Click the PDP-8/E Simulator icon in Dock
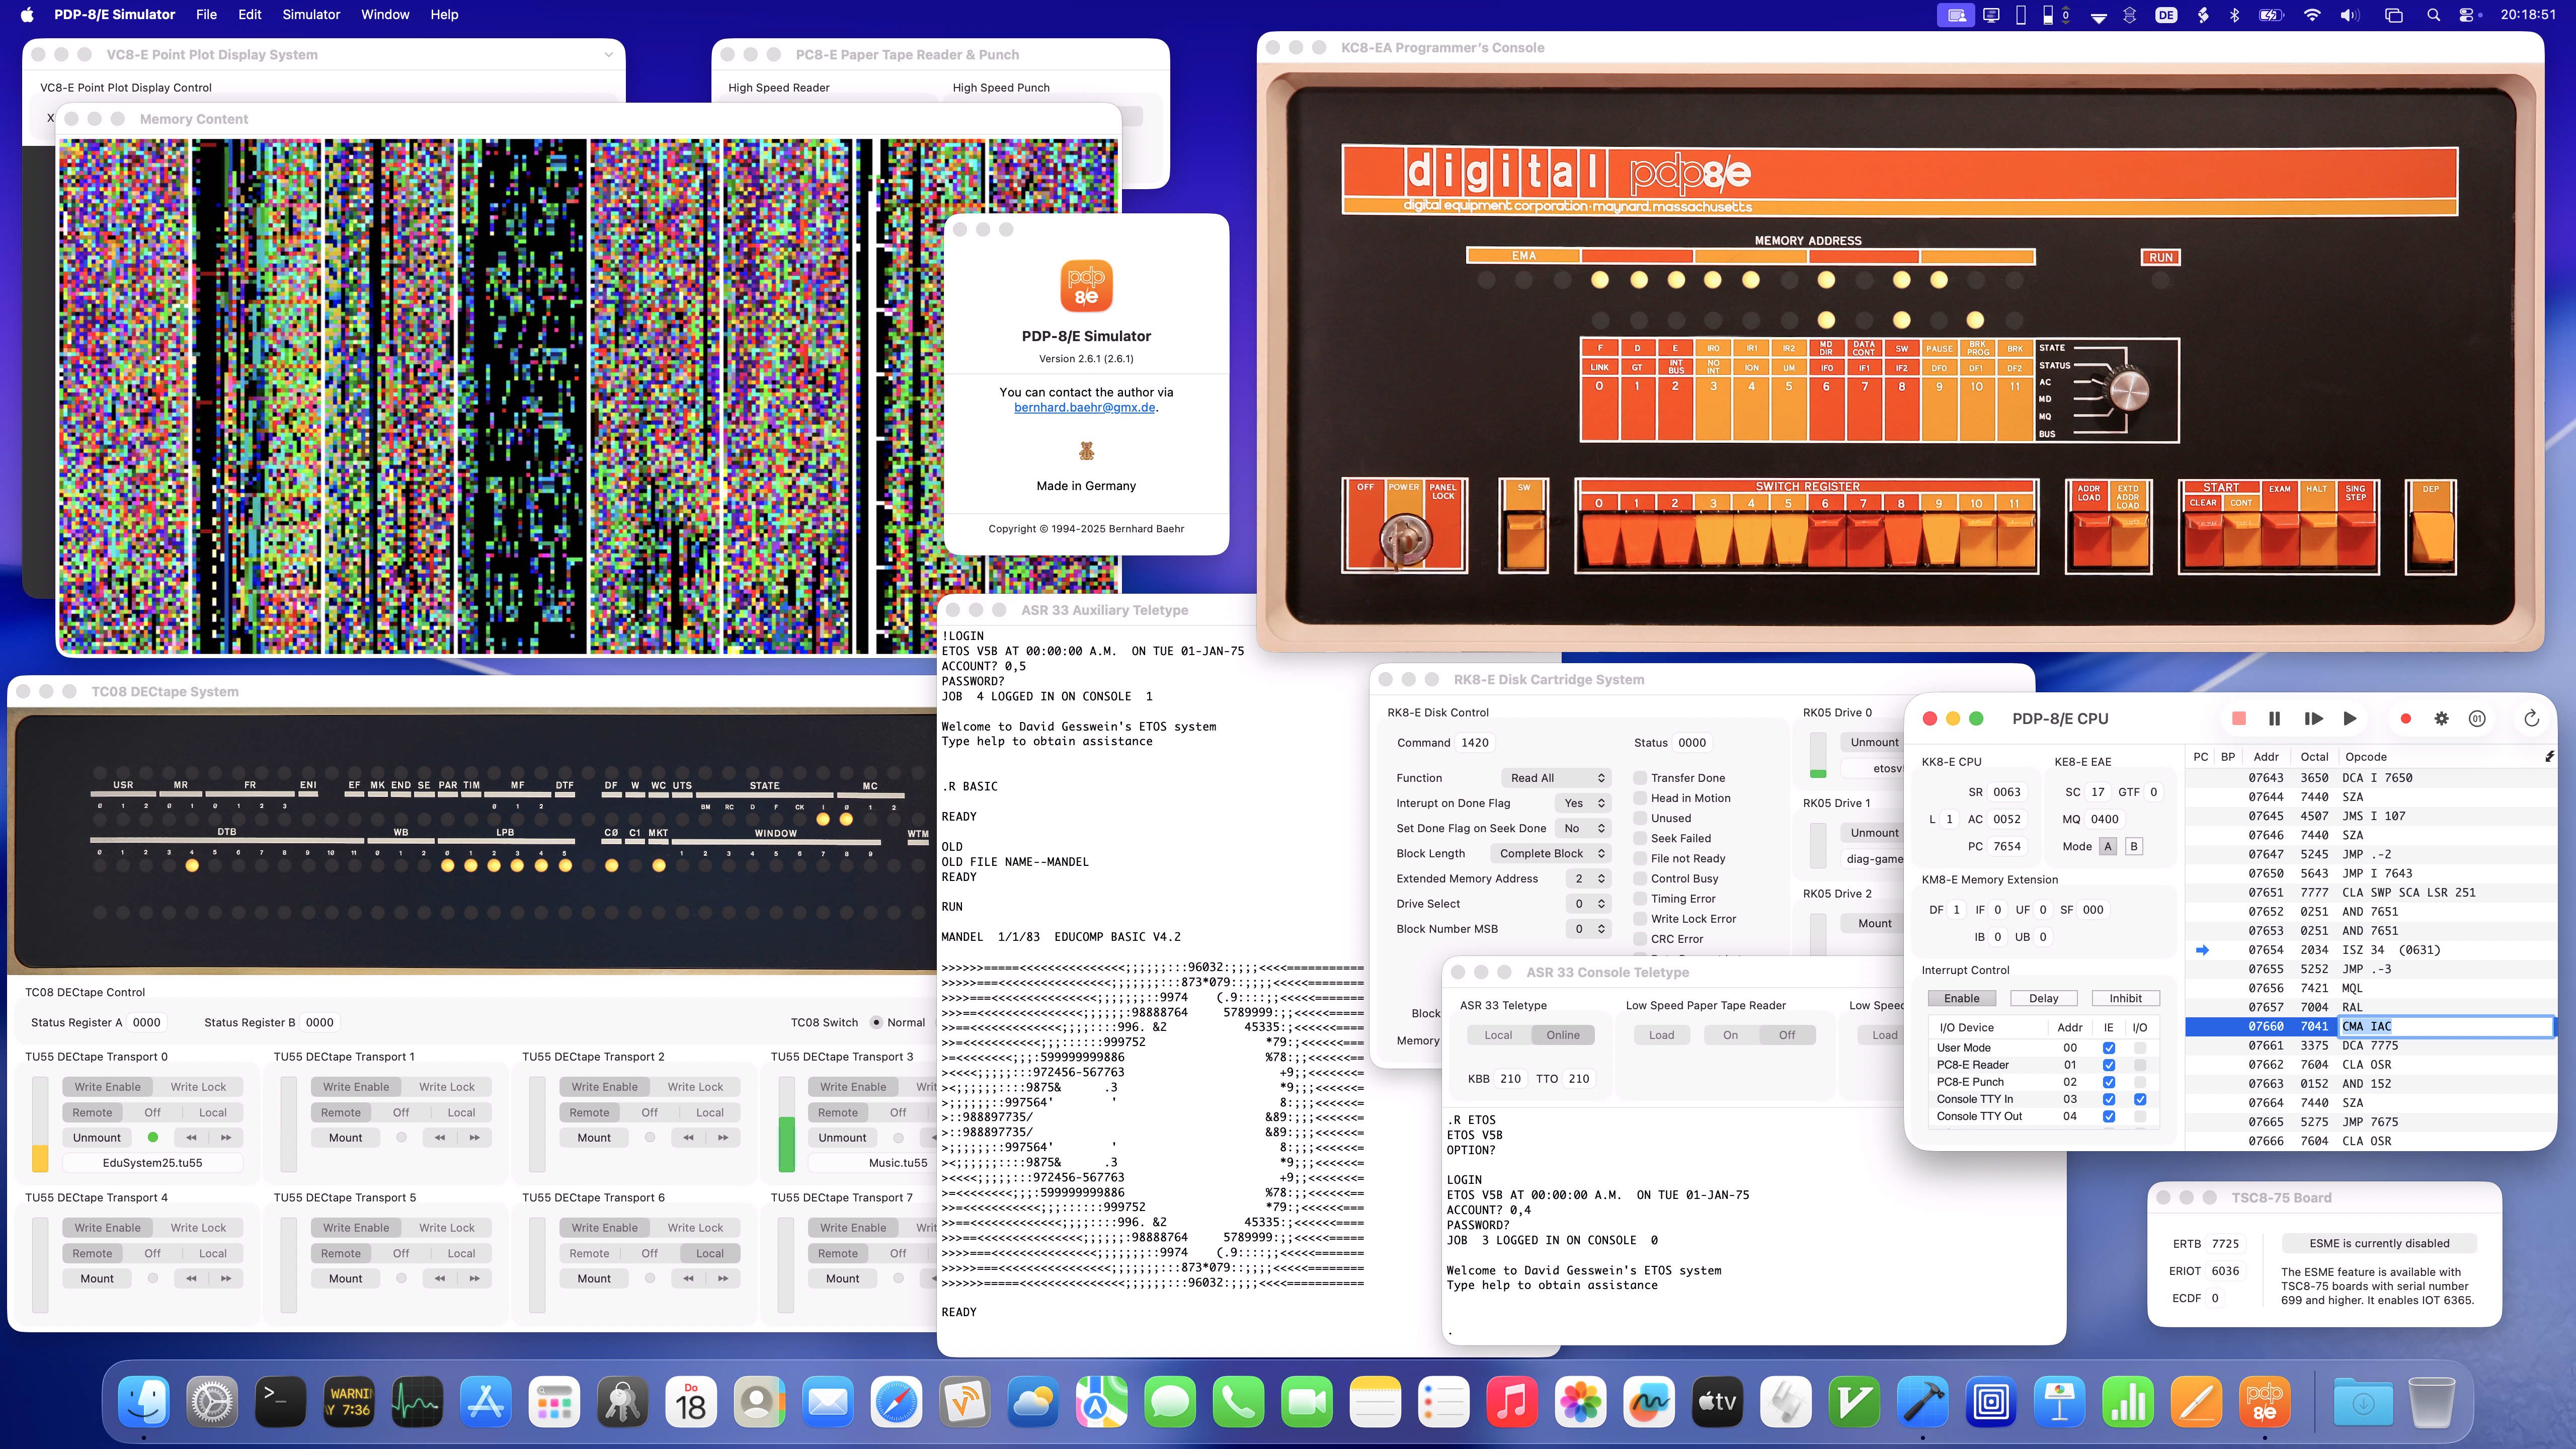Viewport: 2576px width, 1449px height. coord(2264,1402)
